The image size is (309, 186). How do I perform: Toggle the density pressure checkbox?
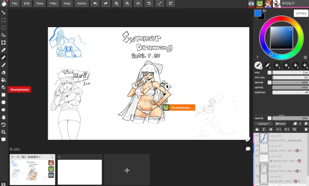[269, 82]
